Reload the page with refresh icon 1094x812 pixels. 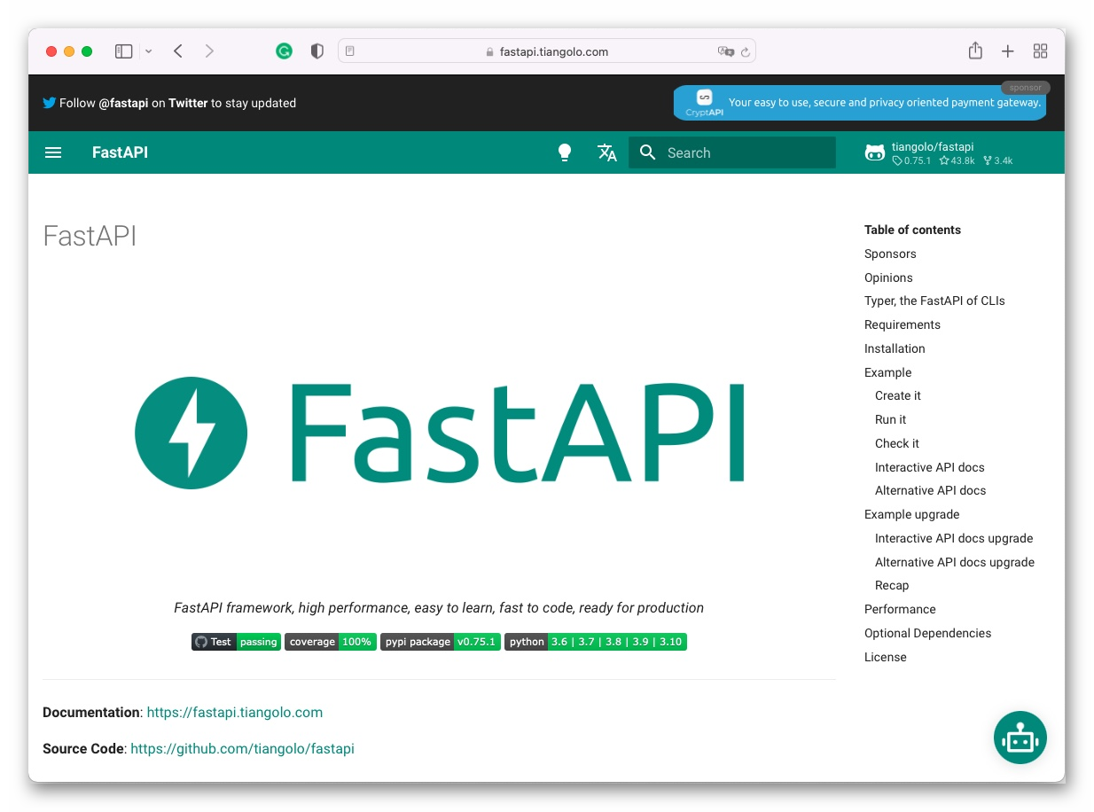746,51
